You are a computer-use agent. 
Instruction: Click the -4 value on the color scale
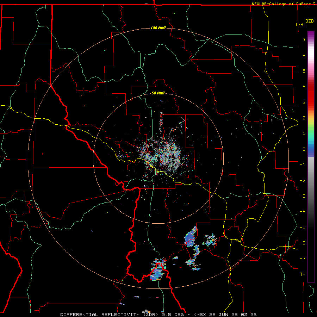303,212
